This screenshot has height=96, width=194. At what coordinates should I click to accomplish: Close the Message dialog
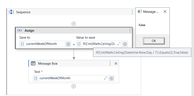click(165, 12)
